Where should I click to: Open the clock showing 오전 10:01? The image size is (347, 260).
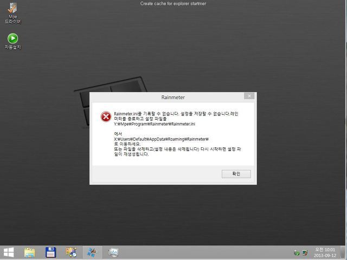pos(325,252)
